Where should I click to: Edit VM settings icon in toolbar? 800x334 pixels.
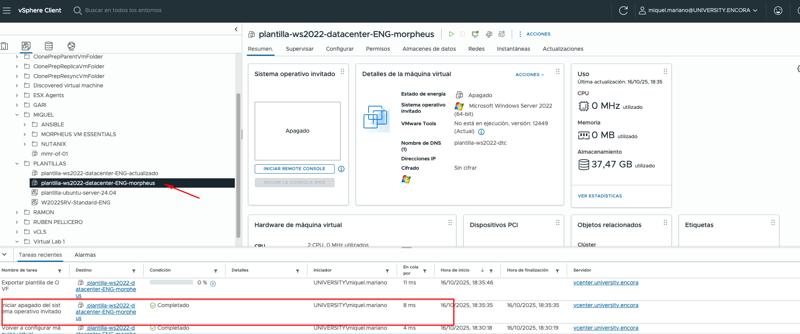coord(489,34)
